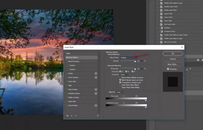
Task: Click the move effect down arrow
Action: click(76, 116)
